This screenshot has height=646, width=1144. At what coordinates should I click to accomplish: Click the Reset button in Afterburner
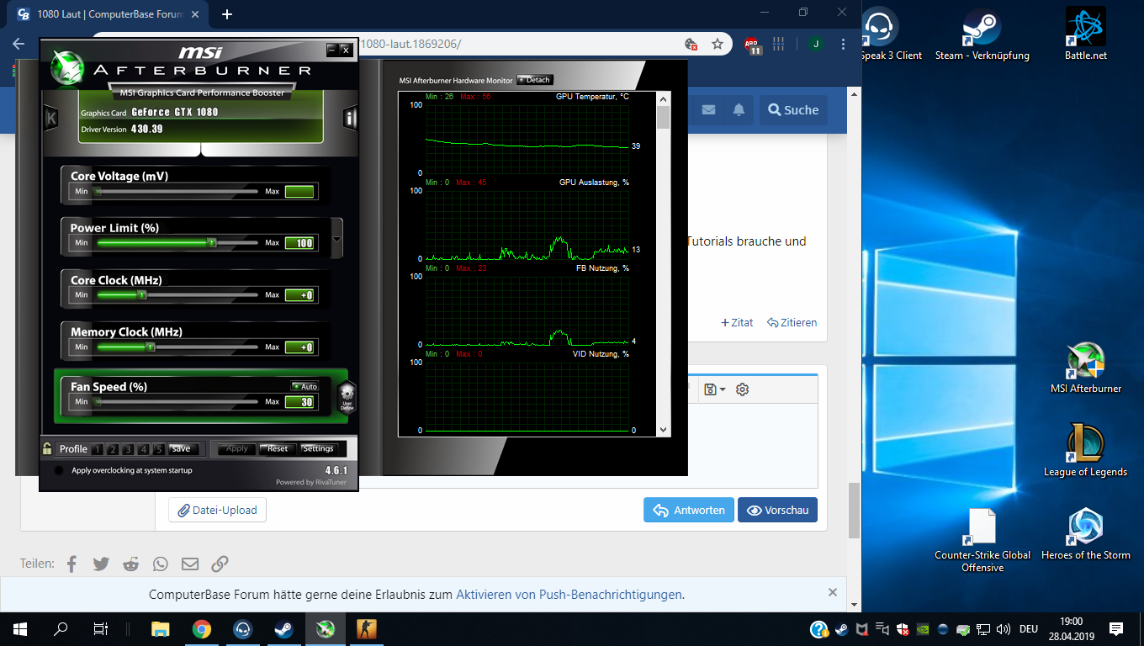[278, 448]
